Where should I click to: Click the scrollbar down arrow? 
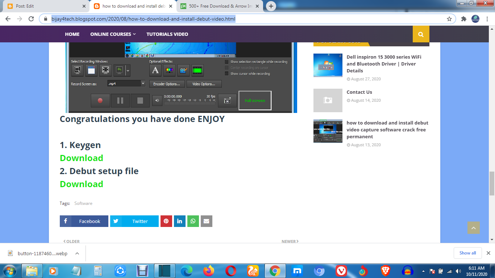point(492,240)
